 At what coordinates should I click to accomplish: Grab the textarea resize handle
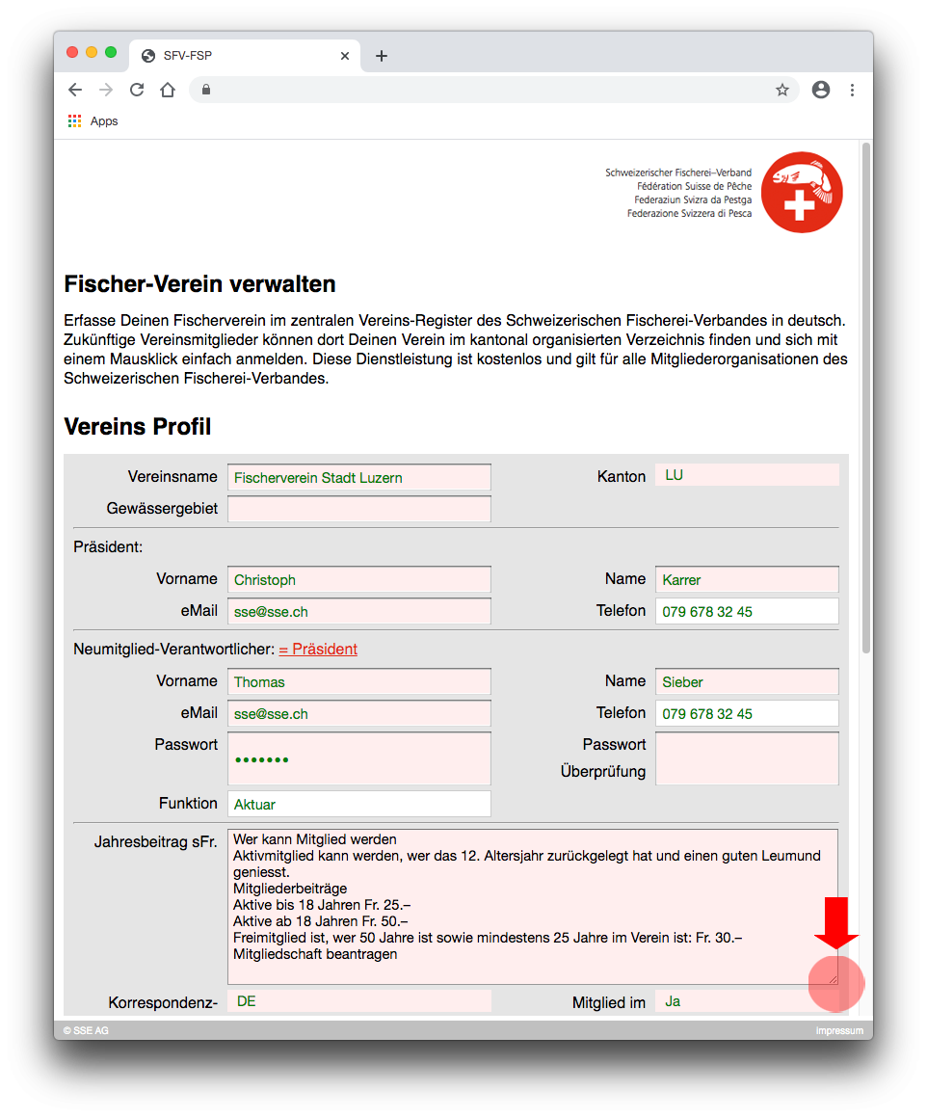[x=833, y=978]
